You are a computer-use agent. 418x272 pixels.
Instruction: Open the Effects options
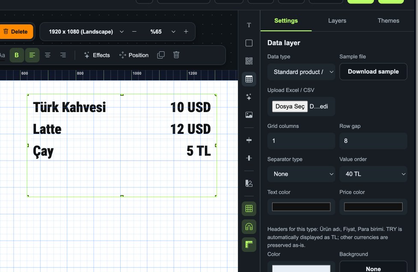point(97,55)
